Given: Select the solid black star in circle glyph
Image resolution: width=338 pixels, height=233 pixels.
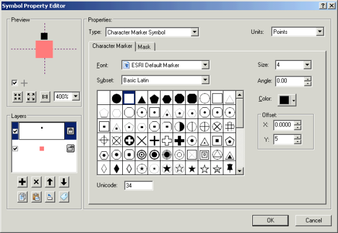Looking at the screenshot, I should click(167, 168).
